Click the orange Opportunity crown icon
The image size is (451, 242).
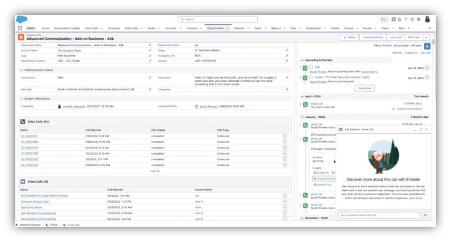click(21, 37)
